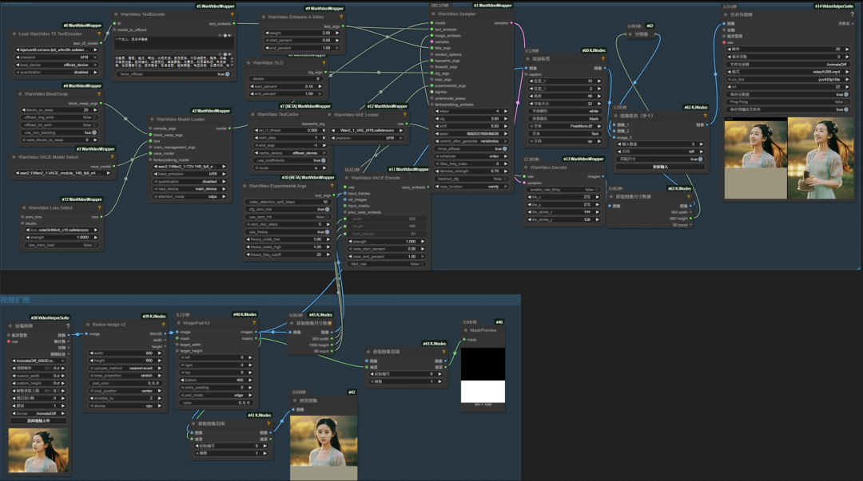Viewport: 863px width, 481px height.
Task: Click the help icon on ImagePad KJ node
Action: tap(254, 325)
